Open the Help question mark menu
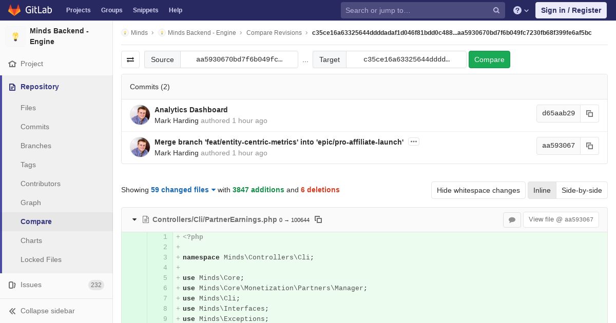 pos(521,10)
